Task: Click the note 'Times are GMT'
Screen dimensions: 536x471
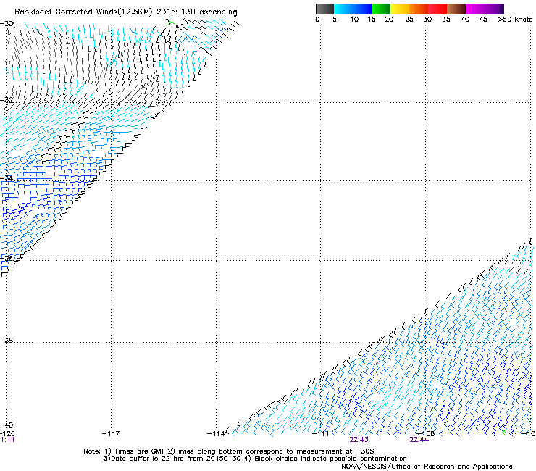Action: (x=139, y=451)
